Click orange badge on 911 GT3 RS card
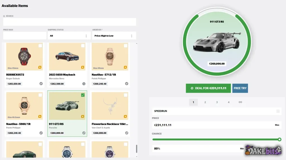Viewport: 286px width, 160px height. pyautogui.click(x=83, y=116)
